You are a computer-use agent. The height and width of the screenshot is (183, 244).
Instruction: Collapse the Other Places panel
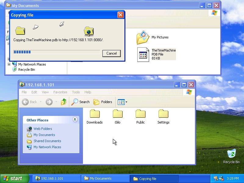click(75, 120)
